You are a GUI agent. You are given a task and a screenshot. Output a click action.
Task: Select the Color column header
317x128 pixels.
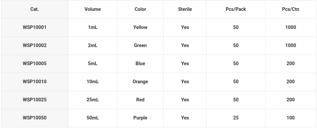coord(140,9)
